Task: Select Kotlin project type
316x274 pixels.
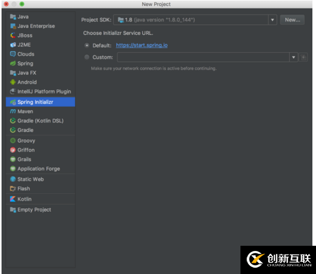Action: pos(41,199)
